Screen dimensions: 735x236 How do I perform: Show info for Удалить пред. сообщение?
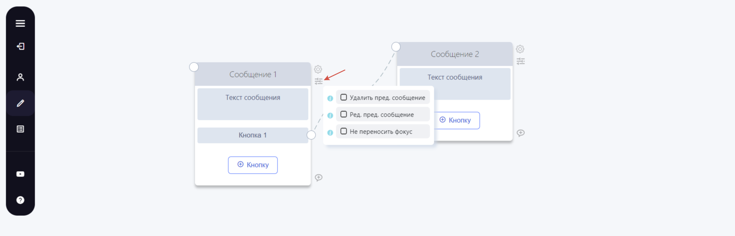click(x=330, y=98)
